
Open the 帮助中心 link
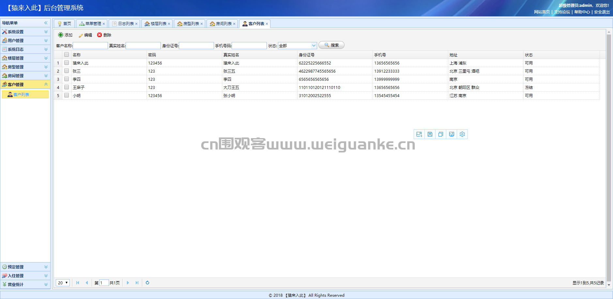coord(582,12)
